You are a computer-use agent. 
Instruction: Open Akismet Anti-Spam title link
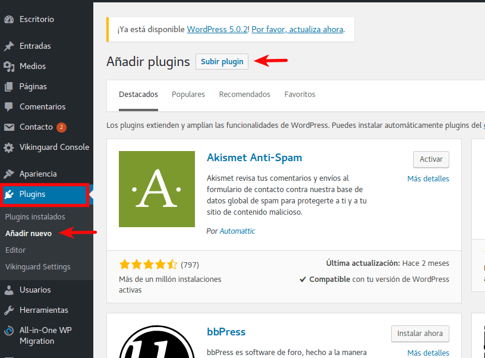coord(254,158)
